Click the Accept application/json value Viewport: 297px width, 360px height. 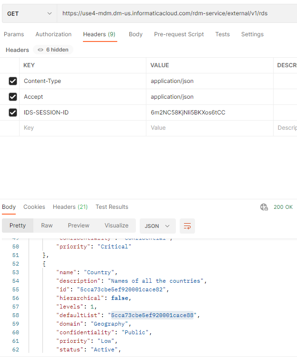pos(172,97)
